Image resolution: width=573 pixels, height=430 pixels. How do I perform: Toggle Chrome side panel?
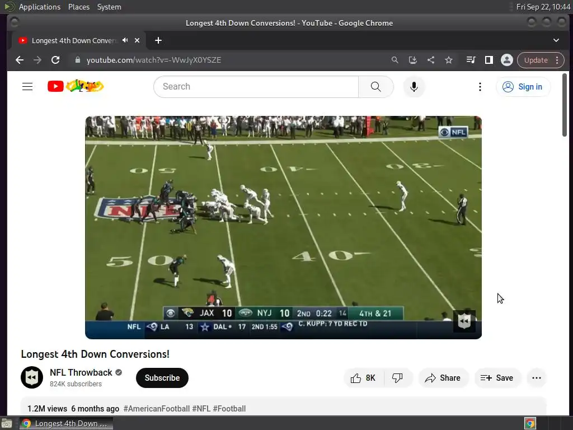click(489, 60)
